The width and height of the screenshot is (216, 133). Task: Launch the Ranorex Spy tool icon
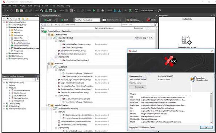pyautogui.click(x=130, y=10)
